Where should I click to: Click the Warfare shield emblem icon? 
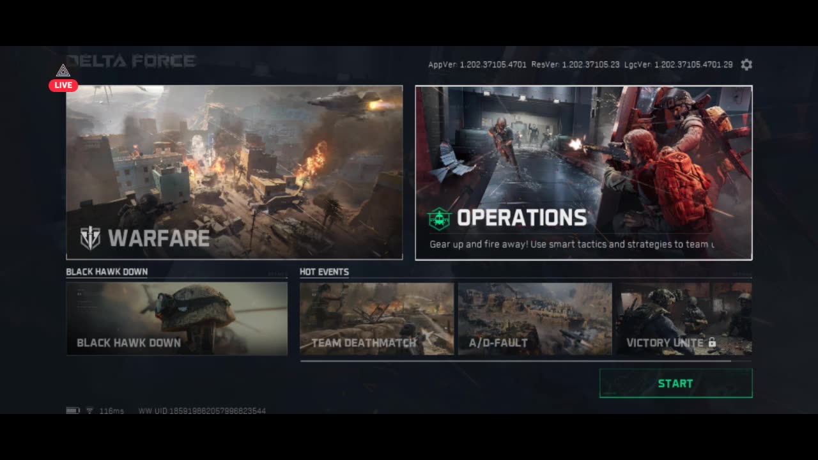tap(90, 238)
